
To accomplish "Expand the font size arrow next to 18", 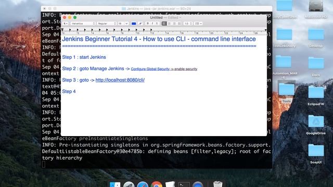I will point(126,23).
